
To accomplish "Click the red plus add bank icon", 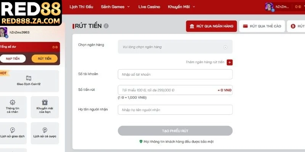I will click(230, 62).
